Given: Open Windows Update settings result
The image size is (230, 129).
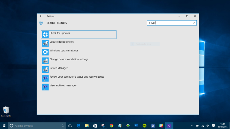Looking at the screenshot, I should point(79,52).
